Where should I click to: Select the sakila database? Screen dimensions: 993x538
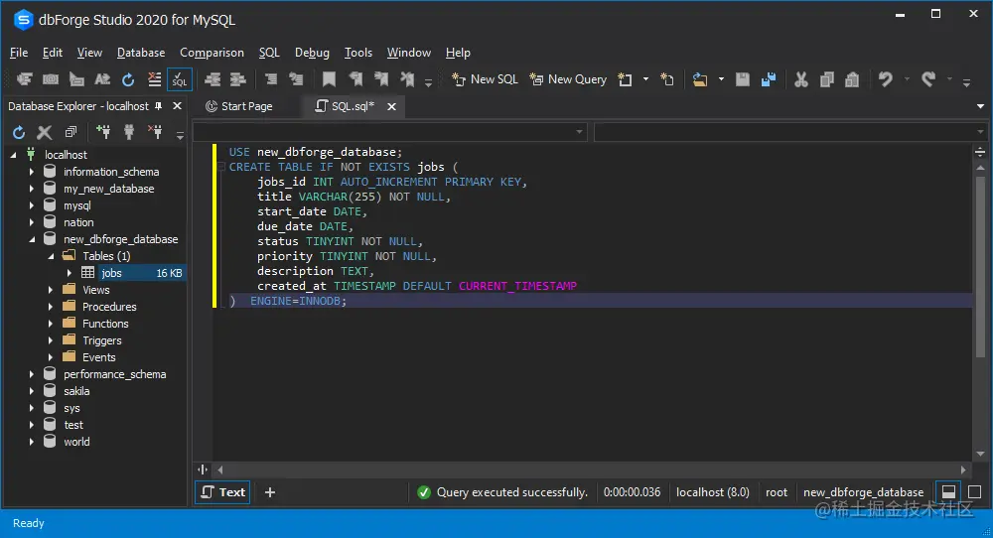coord(76,391)
